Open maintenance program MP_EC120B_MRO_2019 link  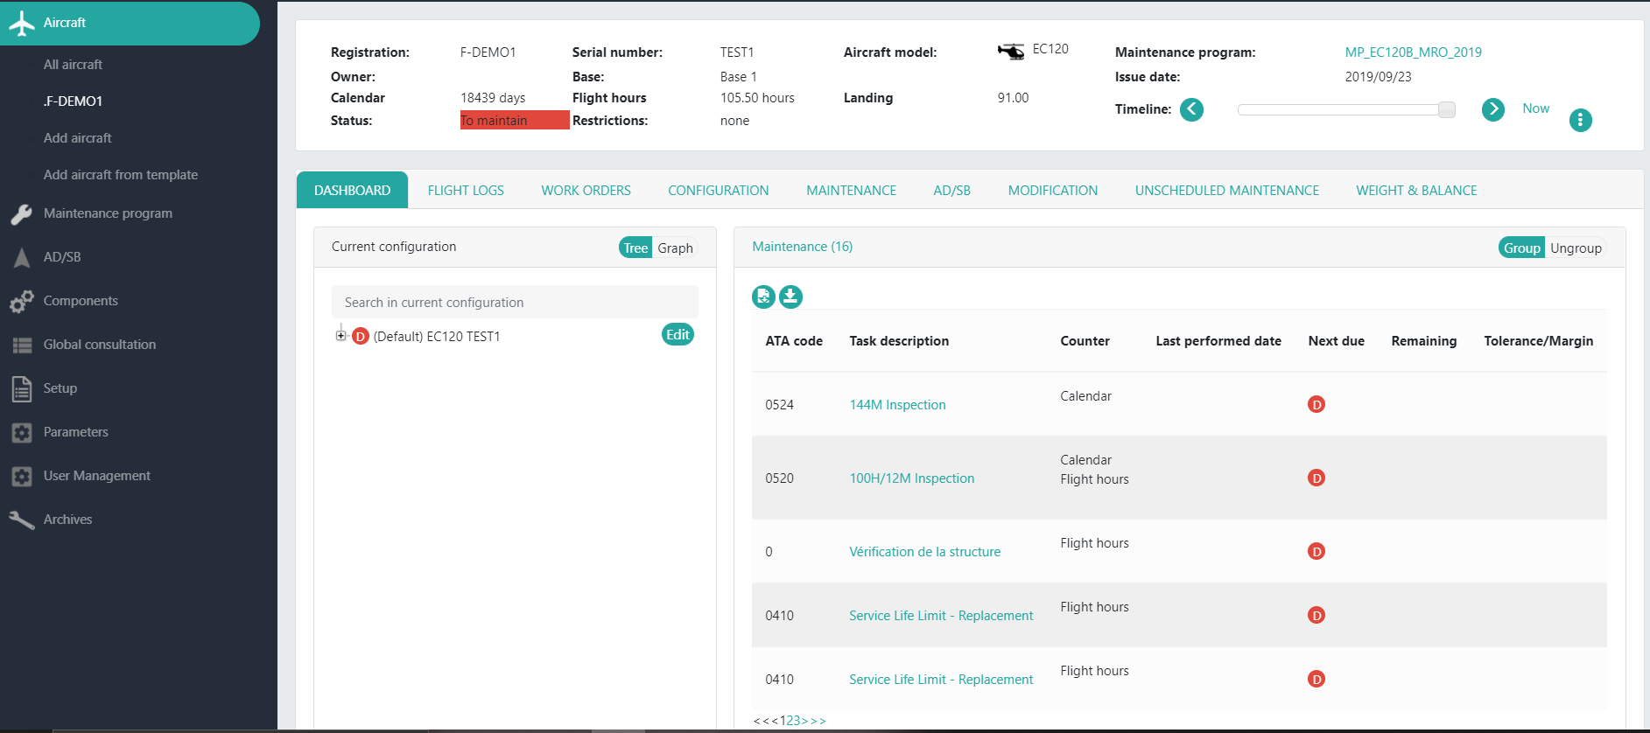[x=1413, y=52]
